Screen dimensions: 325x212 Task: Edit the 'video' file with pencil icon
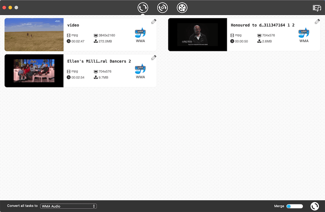point(154,22)
